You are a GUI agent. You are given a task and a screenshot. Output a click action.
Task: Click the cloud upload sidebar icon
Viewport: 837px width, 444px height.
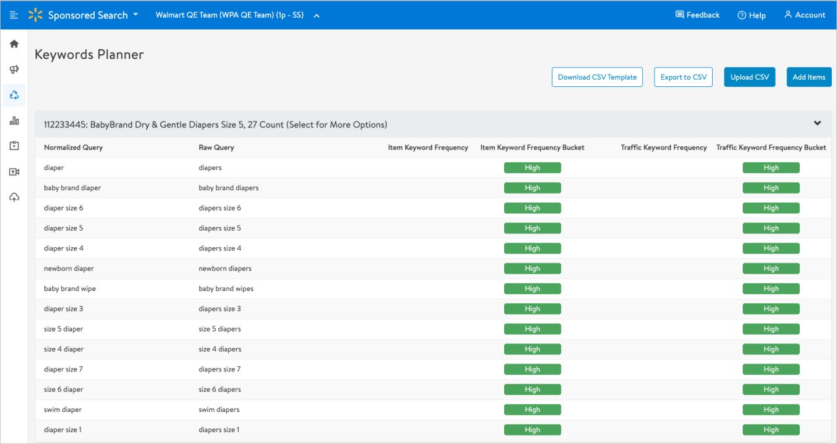14,197
